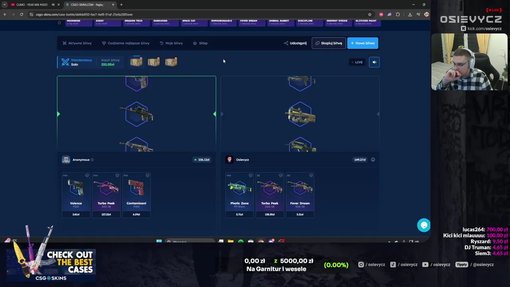
Task: Mute the CLIMO tab audio icon
Action: pos(53,5)
